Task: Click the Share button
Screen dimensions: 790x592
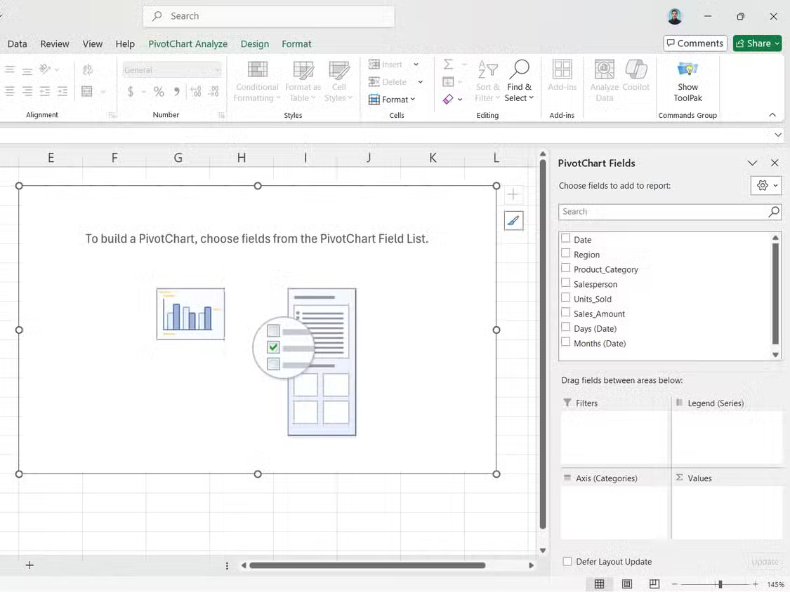Action: coord(756,43)
